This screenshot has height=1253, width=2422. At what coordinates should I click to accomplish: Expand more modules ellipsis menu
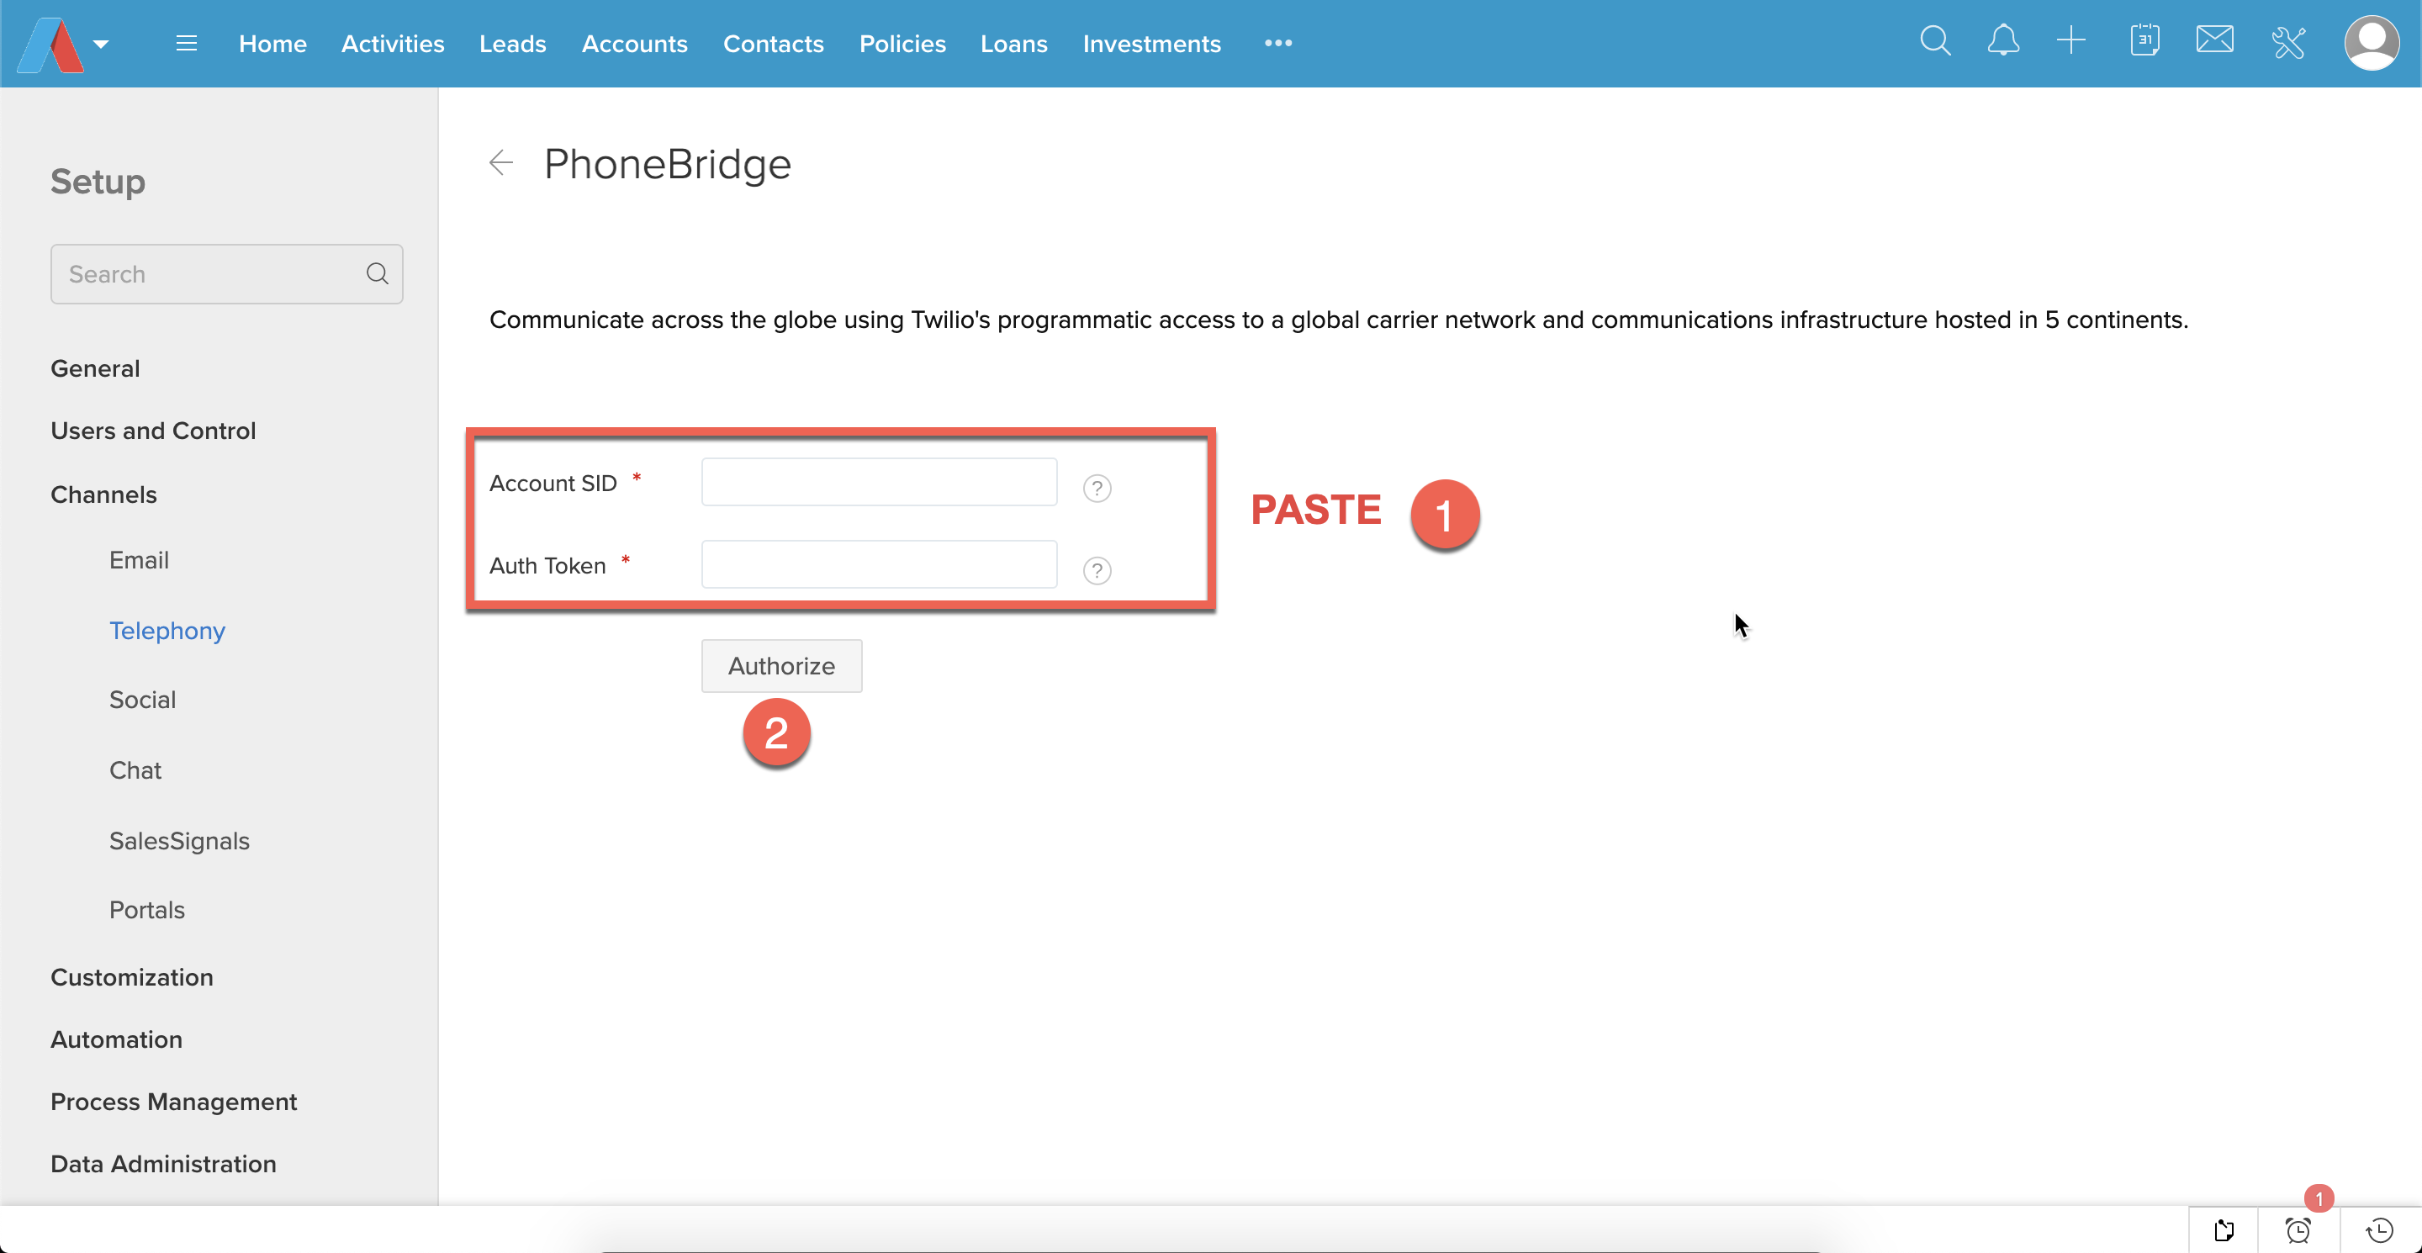click(x=1277, y=43)
